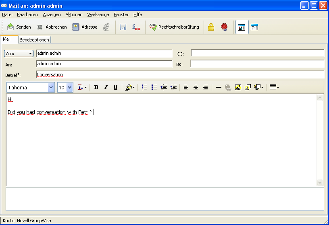Click the background image icon

(248, 87)
